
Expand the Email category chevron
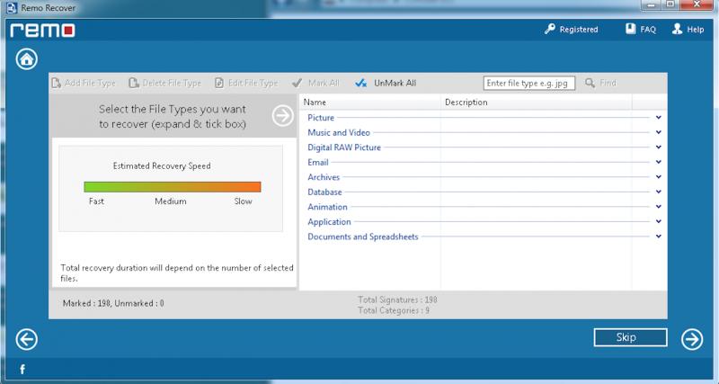659,162
